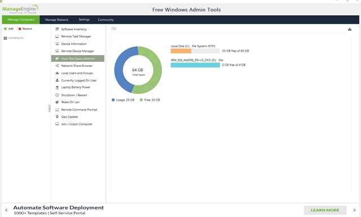Click Currently Logged On User icon
This screenshot has width=361, height=217.
[57, 80]
